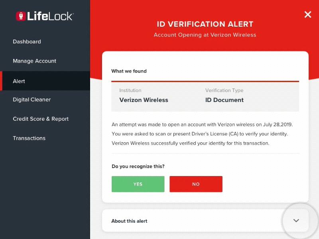
Task: Click the ID VERIFICATION ALERT title
Action: (205, 24)
